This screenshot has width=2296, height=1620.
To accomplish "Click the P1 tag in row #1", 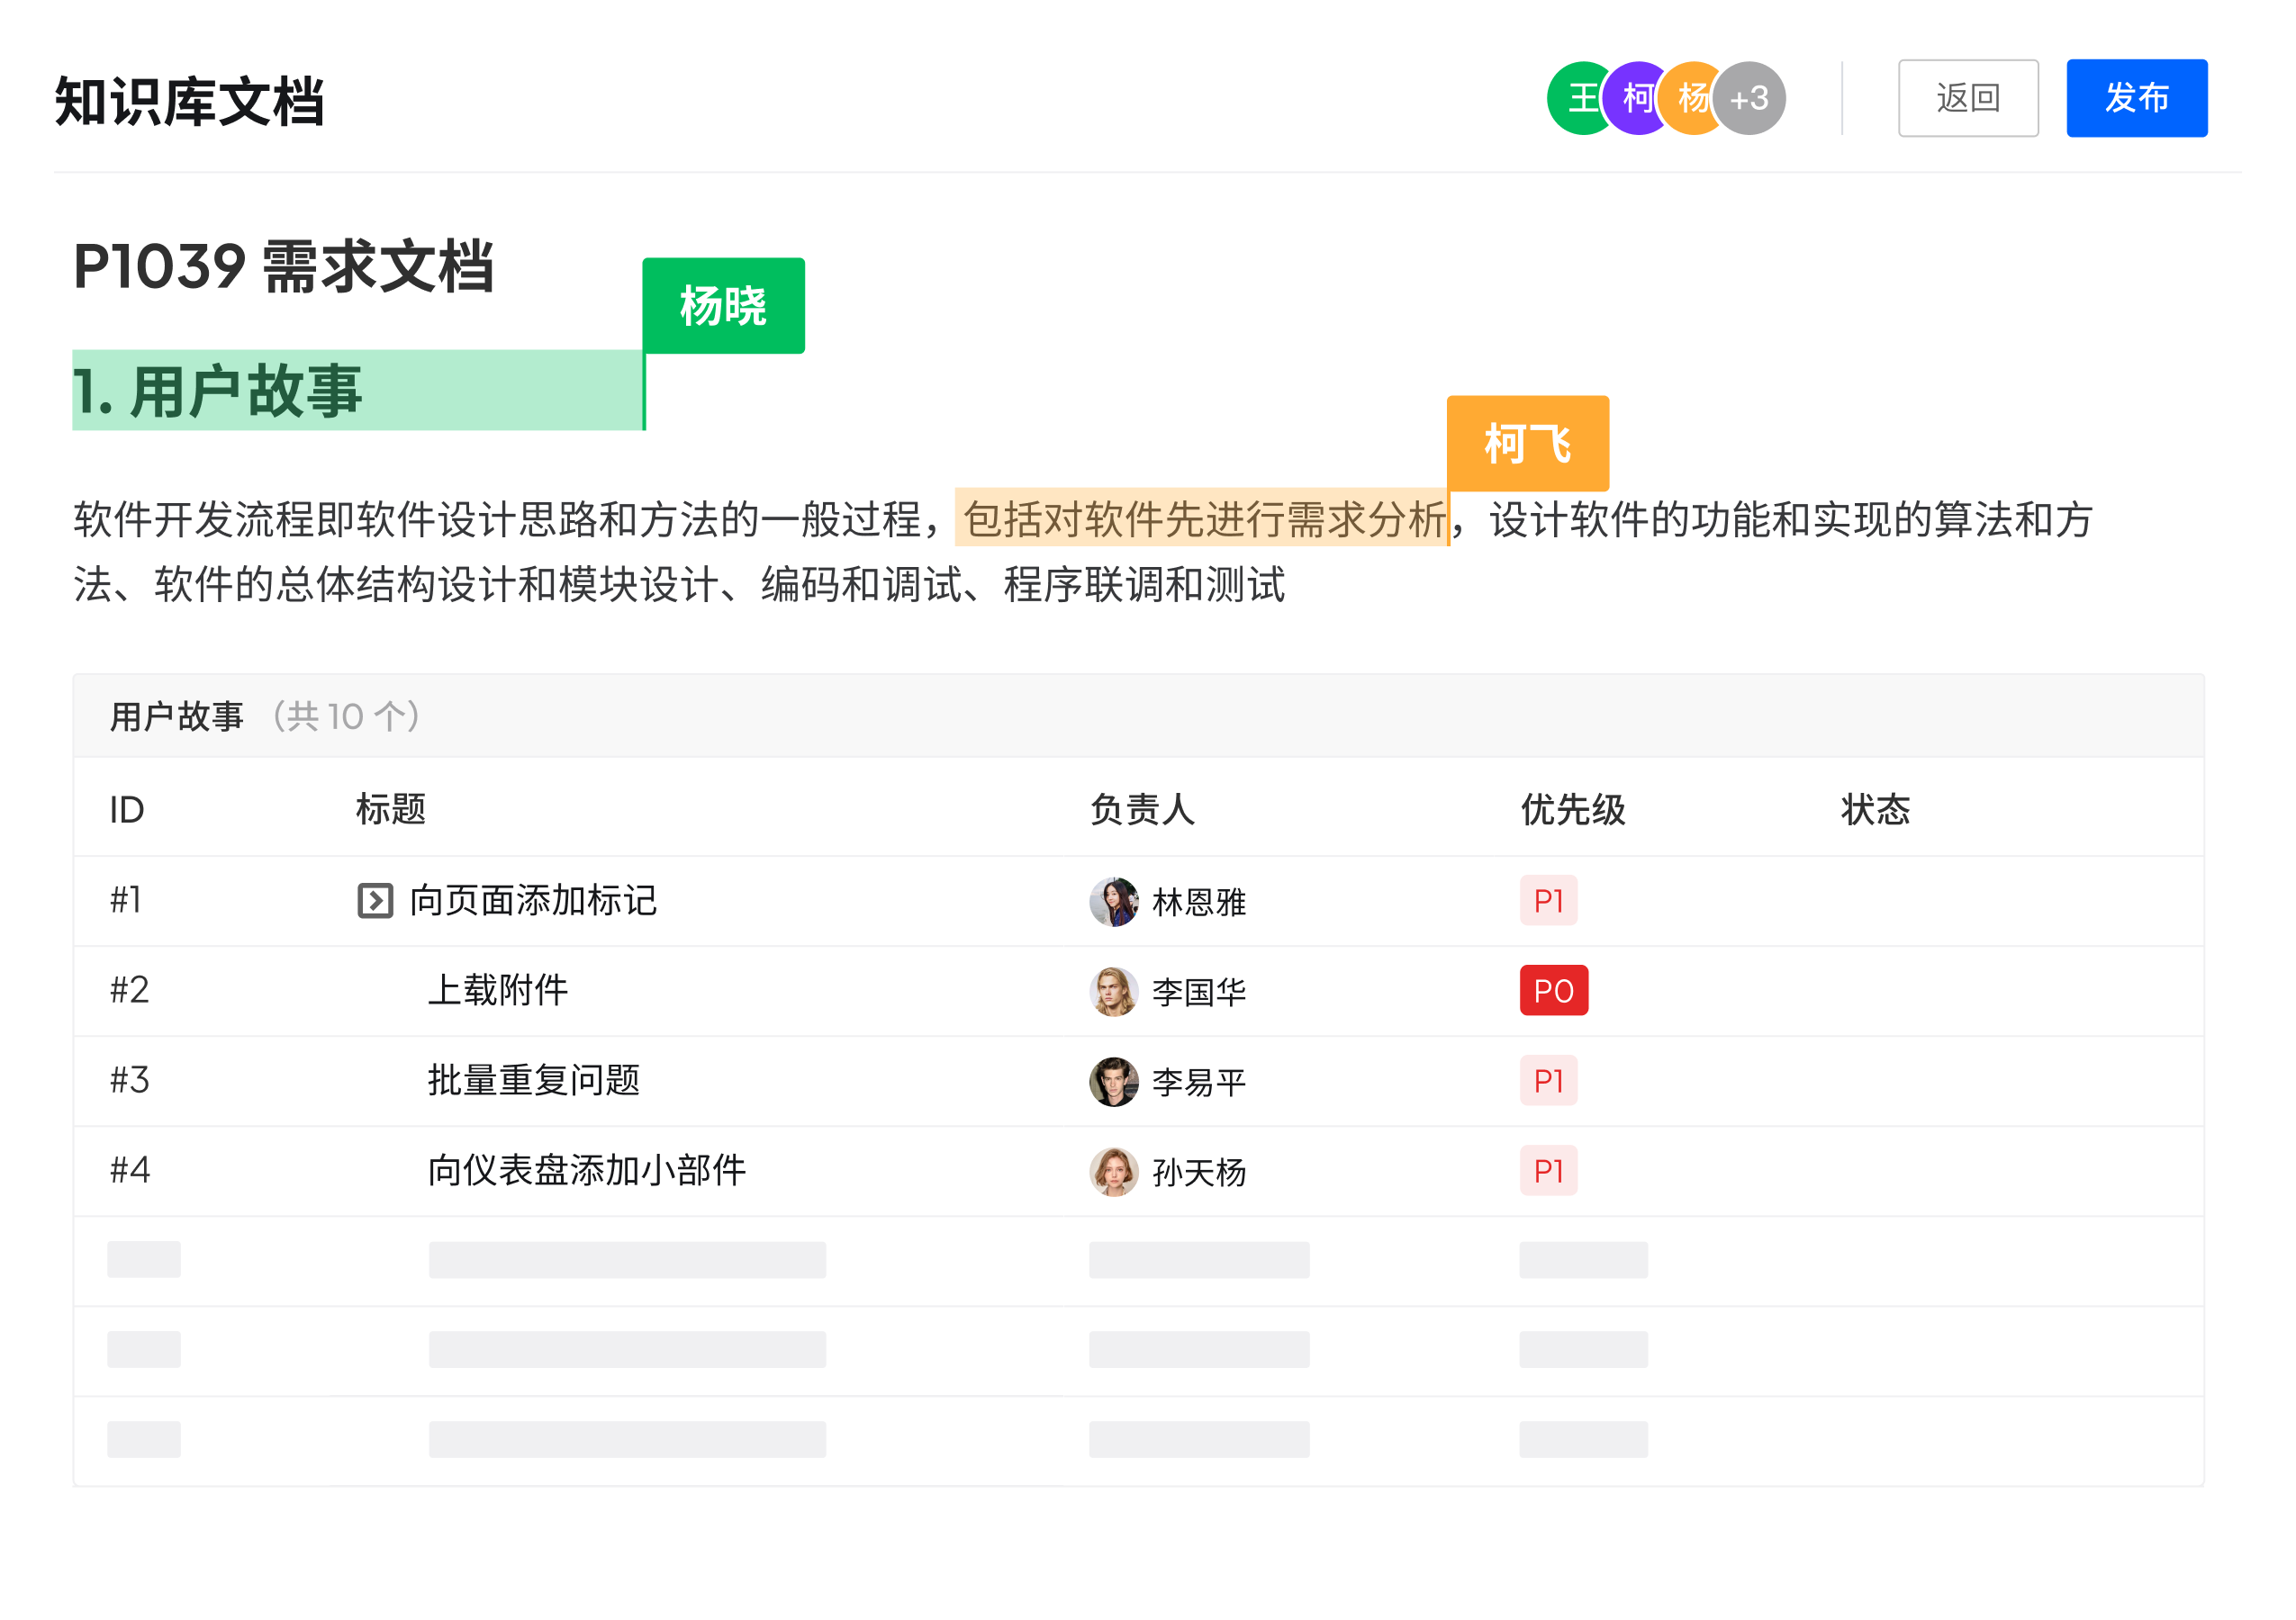I will (1548, 900).
